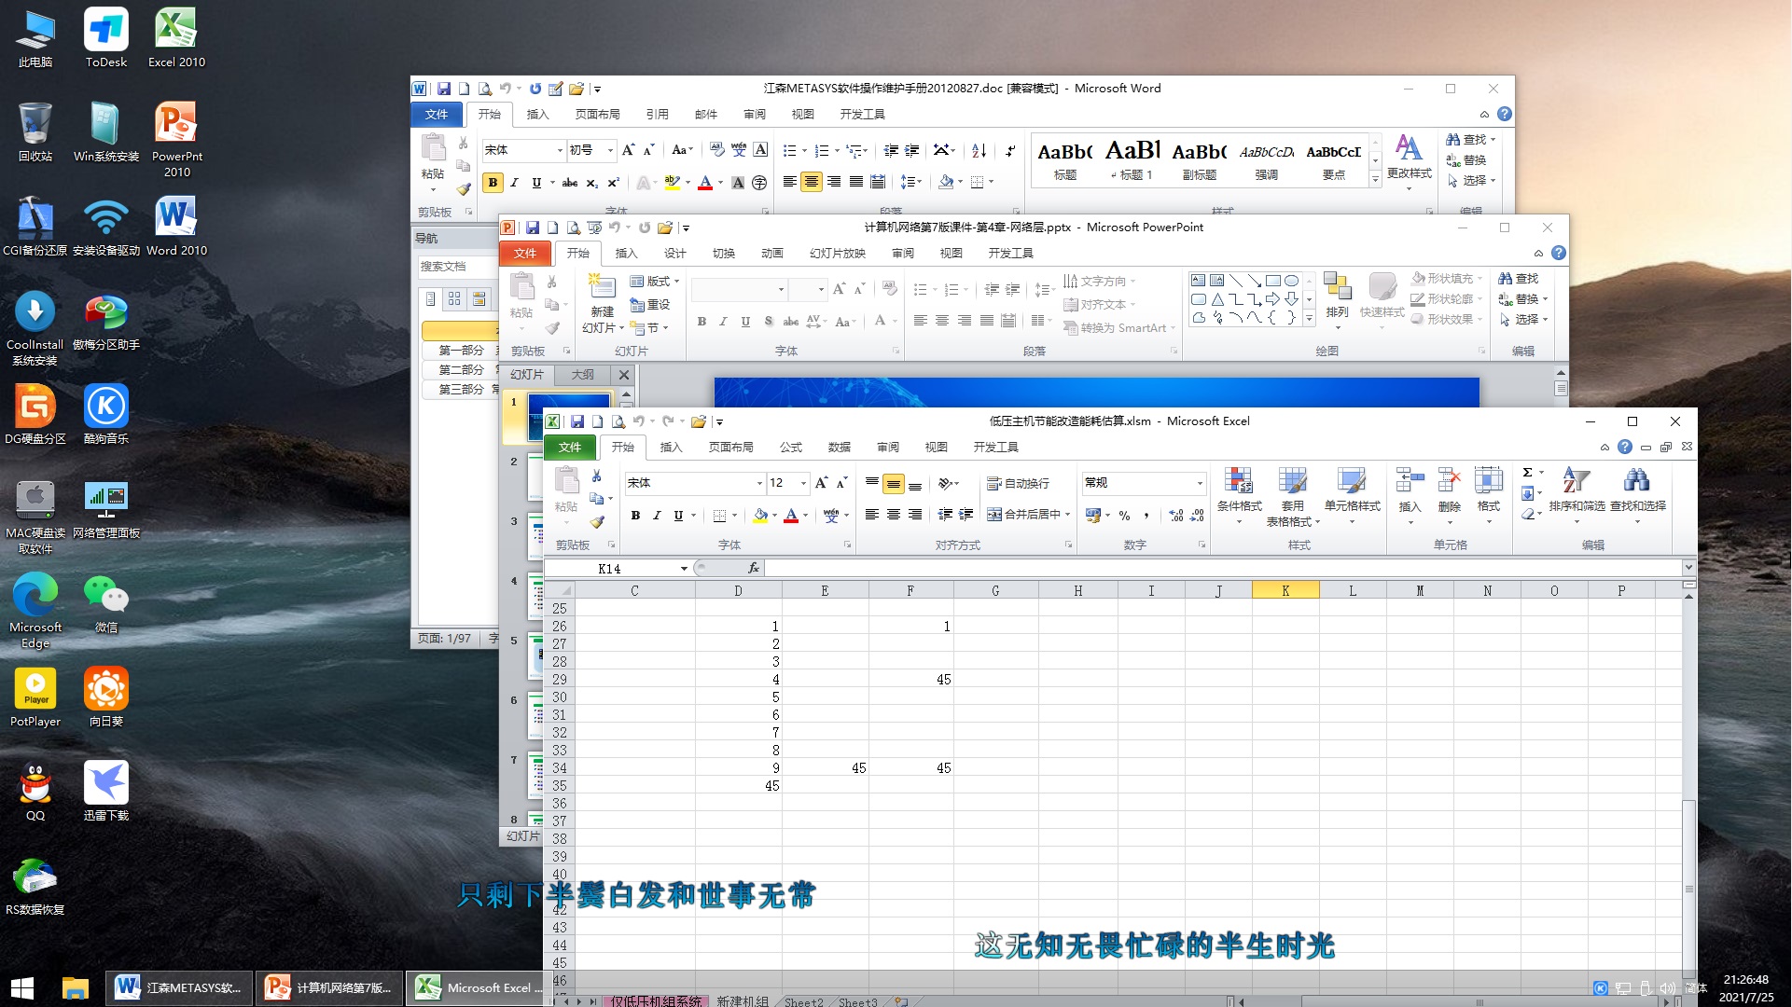Click Word text highlight color
Viewport: 1792px width, 1007px height.
pos(672,183)
